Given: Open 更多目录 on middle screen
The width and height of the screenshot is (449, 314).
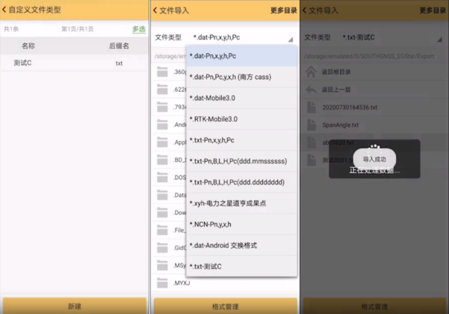Looking at the screenshot, I should [284, 10].
